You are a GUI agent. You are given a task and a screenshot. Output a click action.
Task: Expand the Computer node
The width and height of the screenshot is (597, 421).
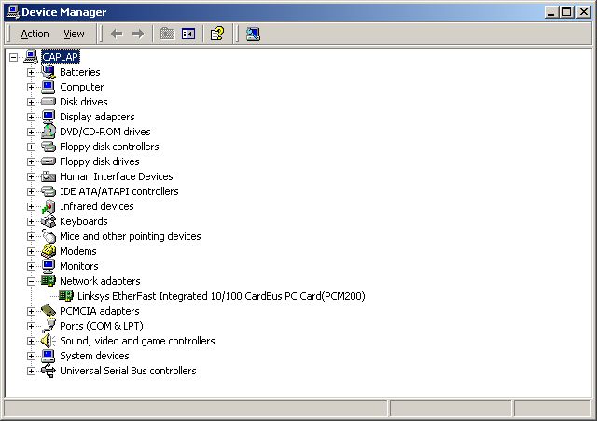coord(31,87)
